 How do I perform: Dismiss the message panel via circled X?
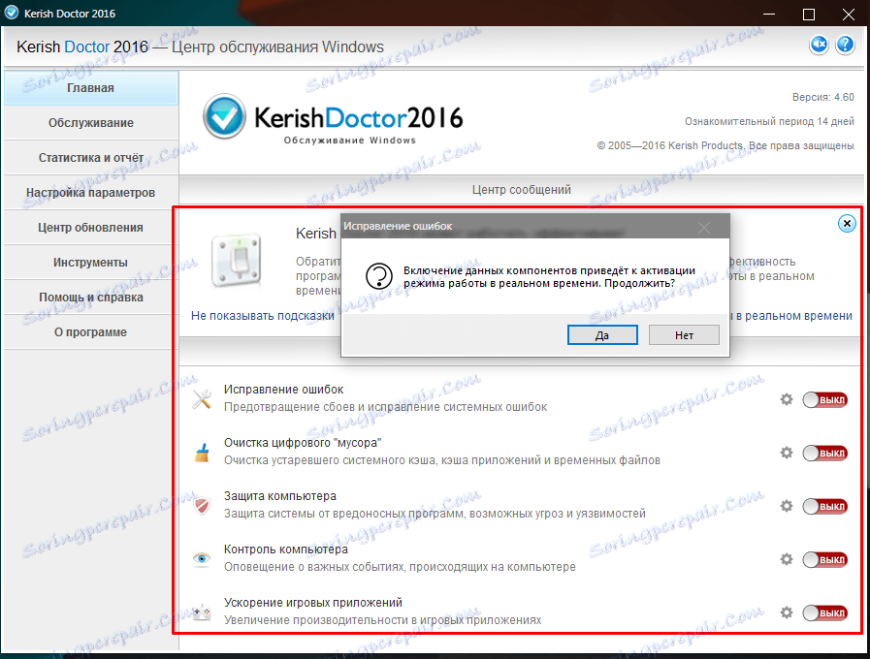(x=845, y=223)
